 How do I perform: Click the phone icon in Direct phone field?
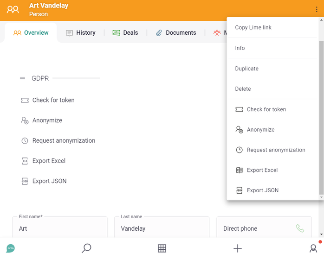pos(300,228)
